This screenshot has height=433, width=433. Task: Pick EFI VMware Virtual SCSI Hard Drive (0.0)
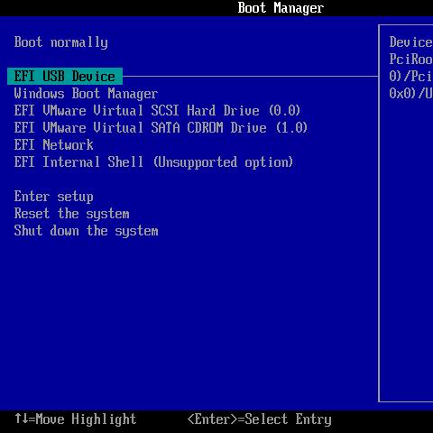tap(157, 111)
